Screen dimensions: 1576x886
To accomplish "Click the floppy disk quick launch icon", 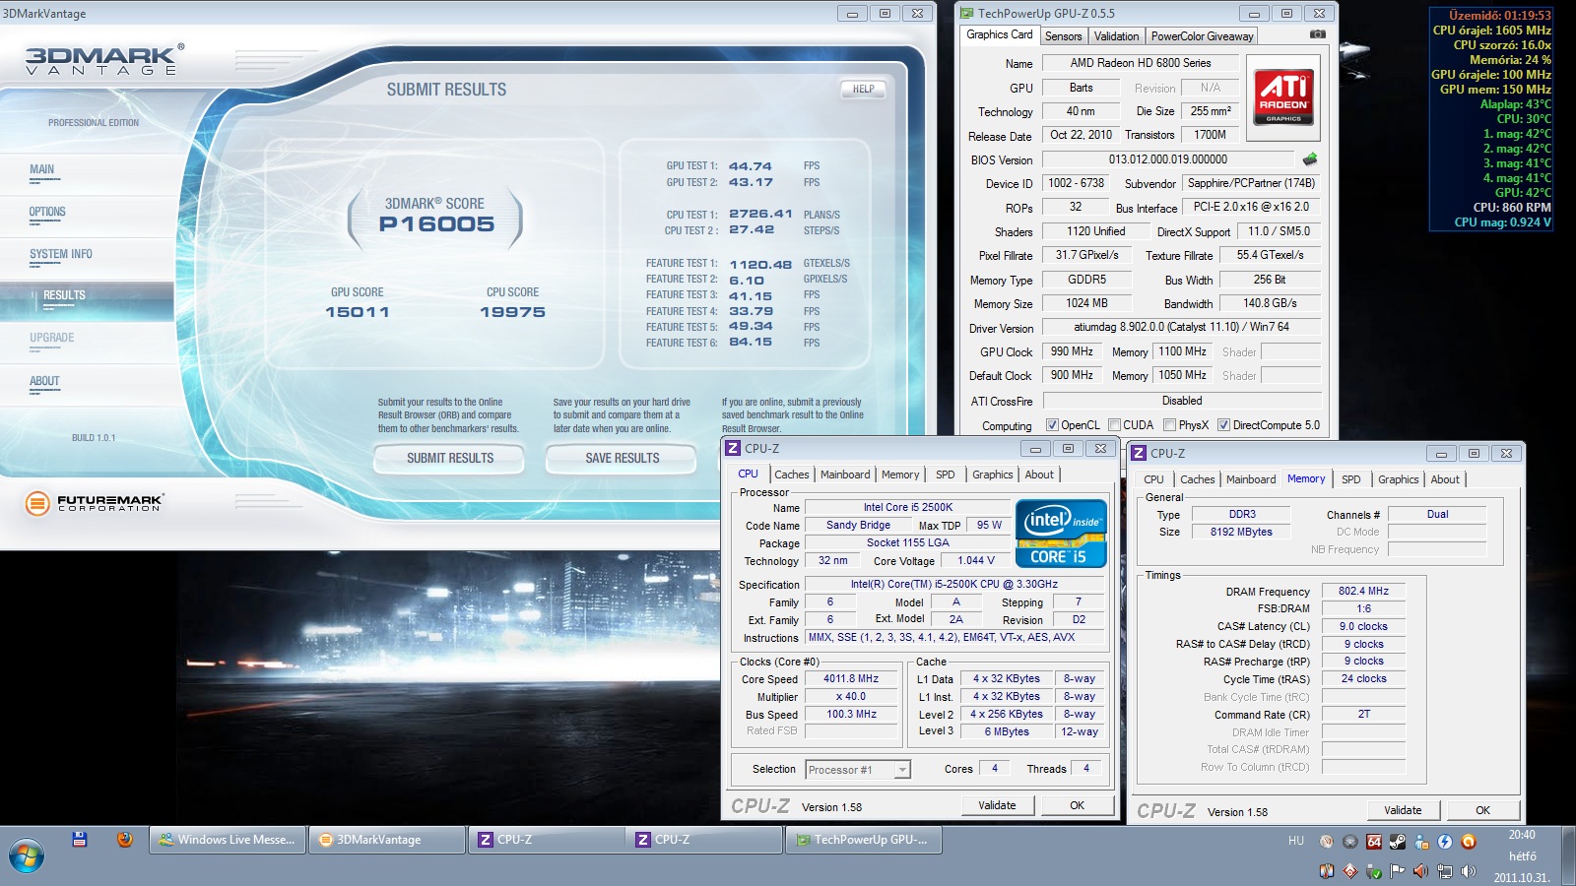I will pos(80,840).
